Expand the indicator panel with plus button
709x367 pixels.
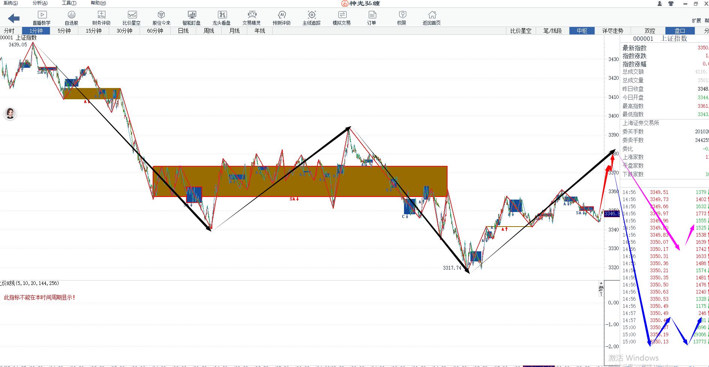tap(601, 283)
